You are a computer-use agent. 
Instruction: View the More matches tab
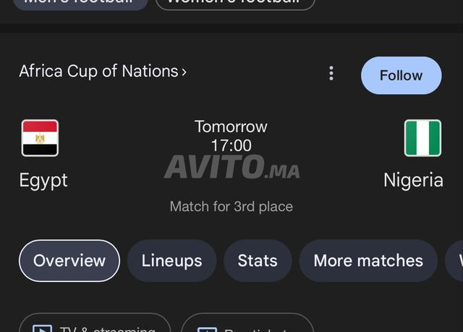click(368, 260)
